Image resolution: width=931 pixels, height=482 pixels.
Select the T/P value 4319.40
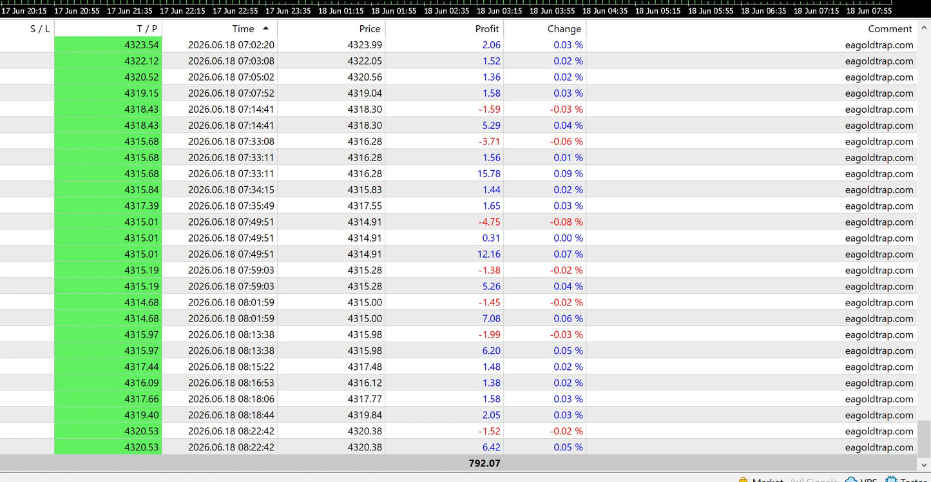pyautogui.click(x=142, y=415)
